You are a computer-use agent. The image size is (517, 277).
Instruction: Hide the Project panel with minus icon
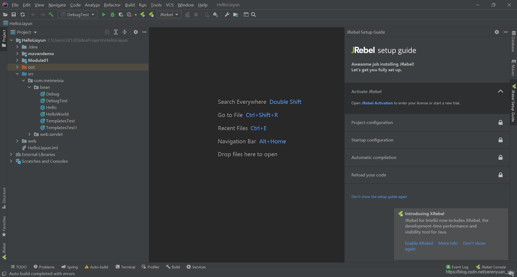click(x=144, y=32)
